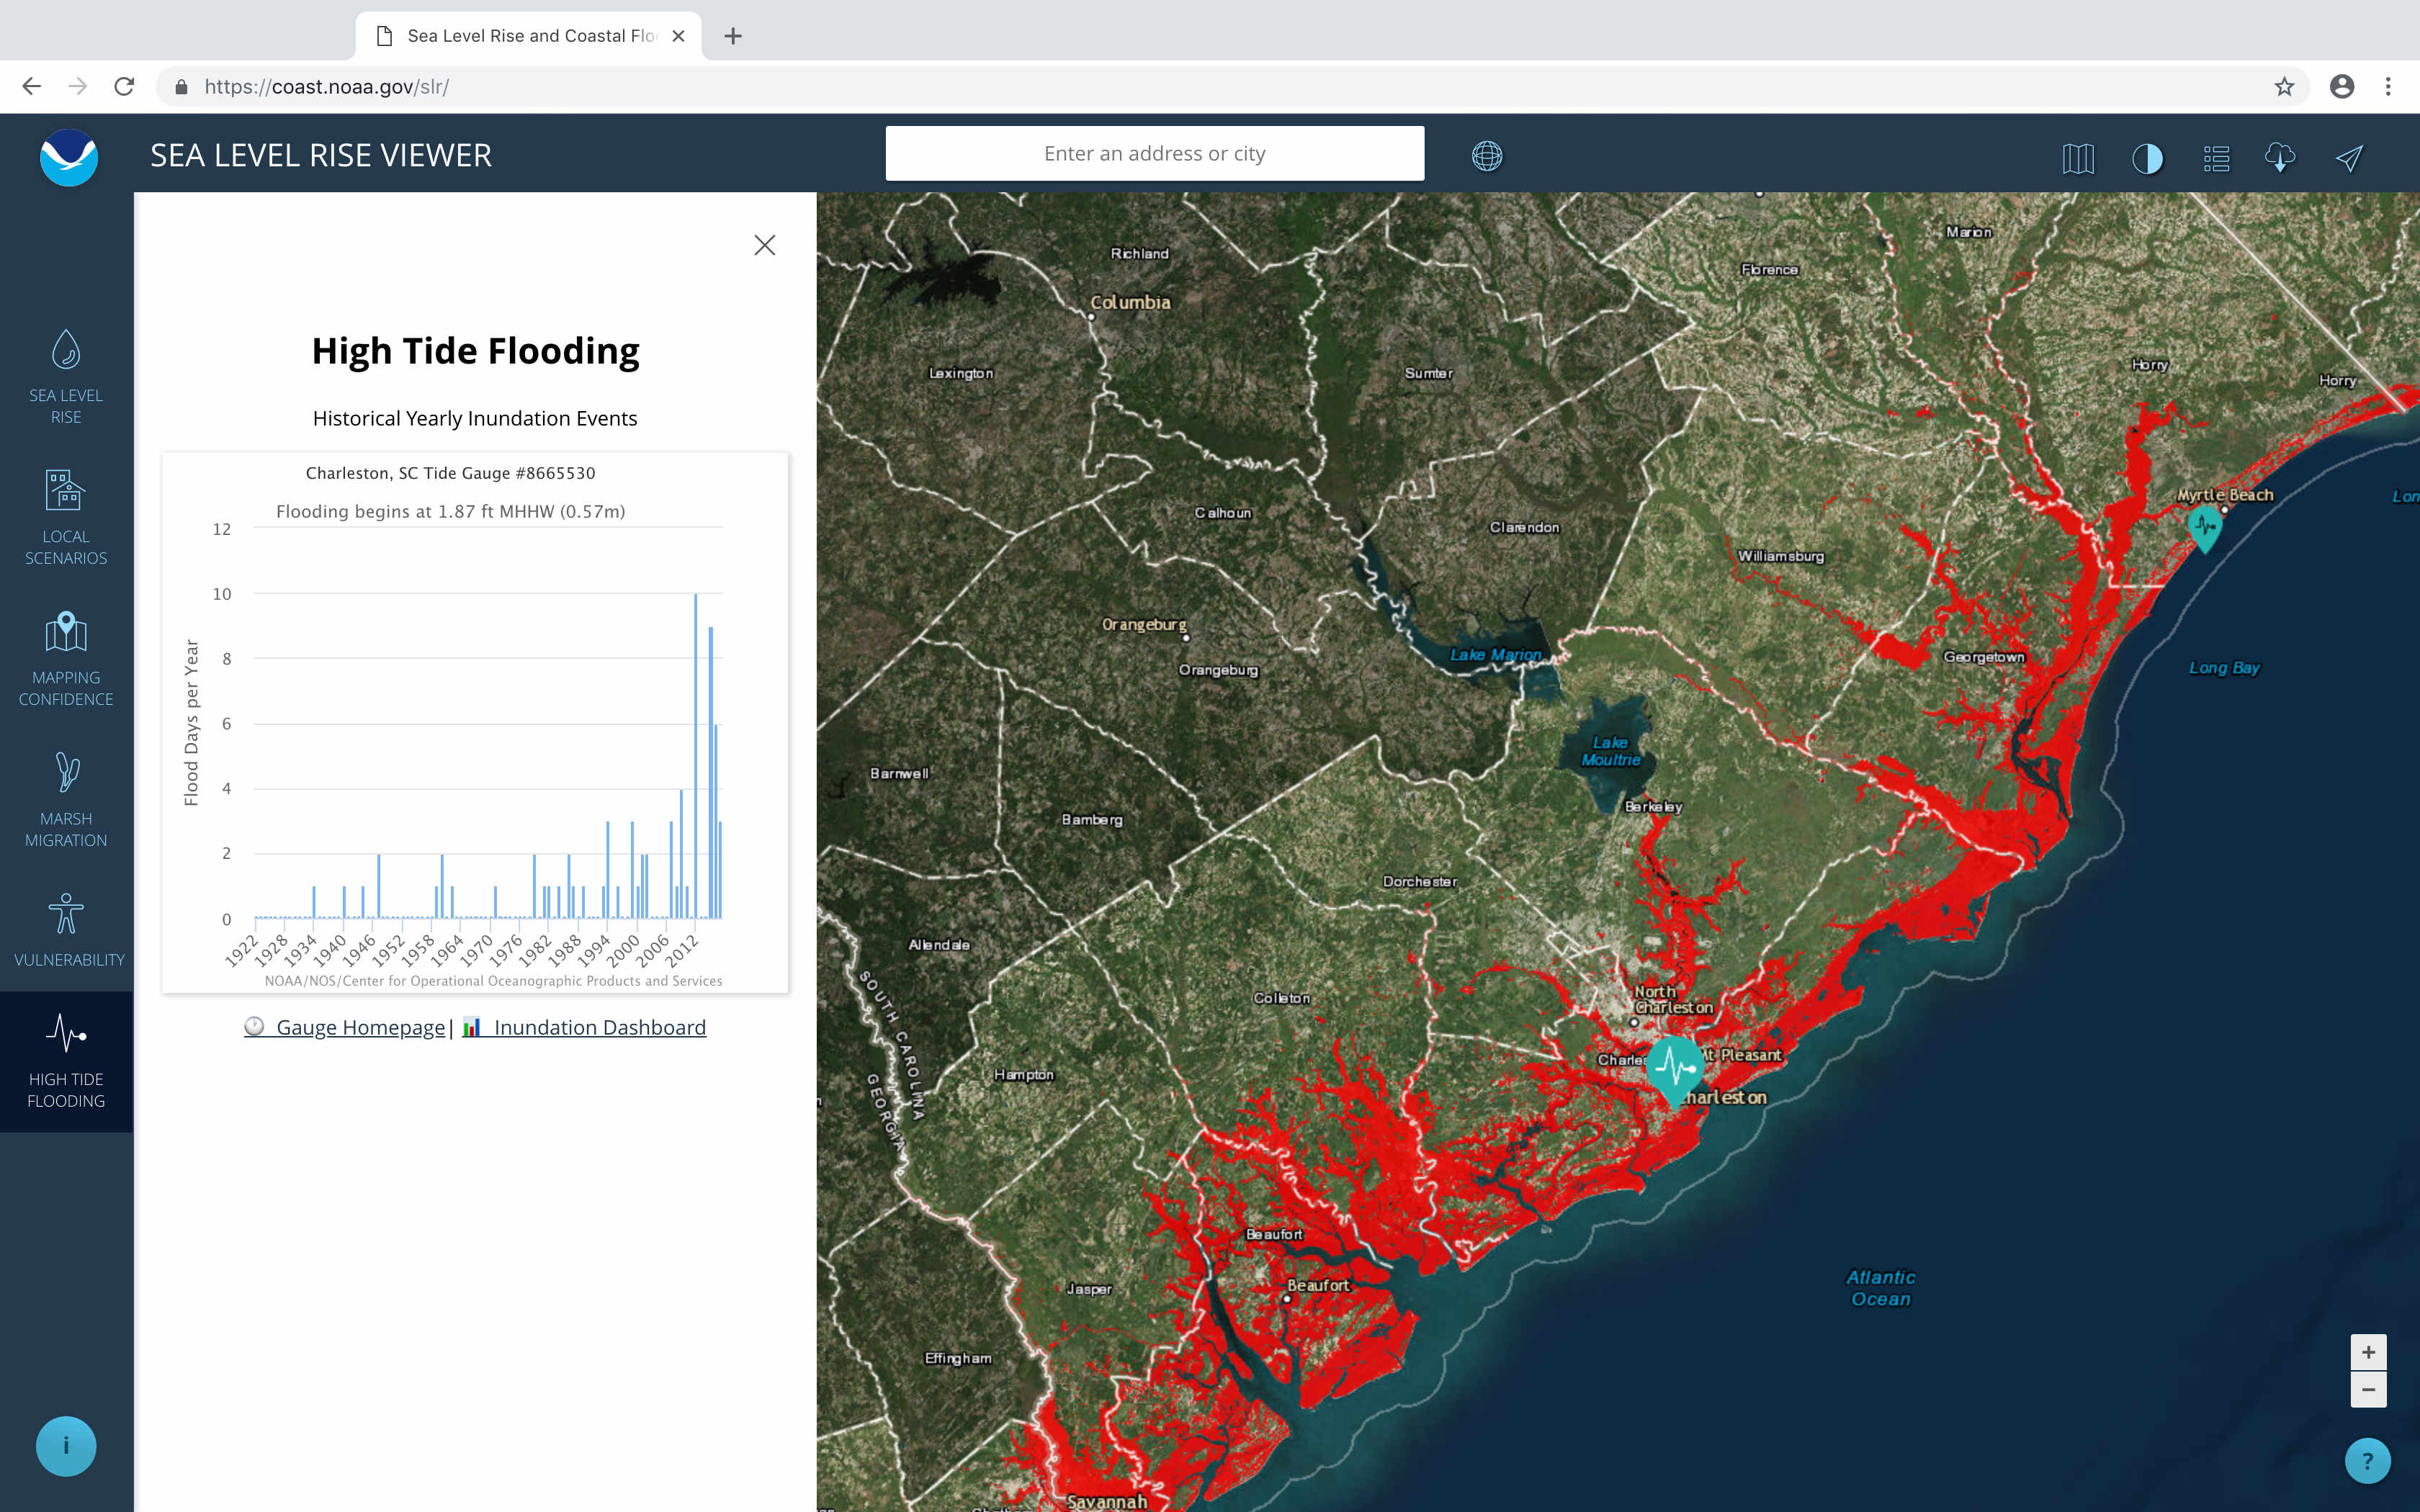Toggle the legend list icon

pyautogui.click(x=2217, y=157)
